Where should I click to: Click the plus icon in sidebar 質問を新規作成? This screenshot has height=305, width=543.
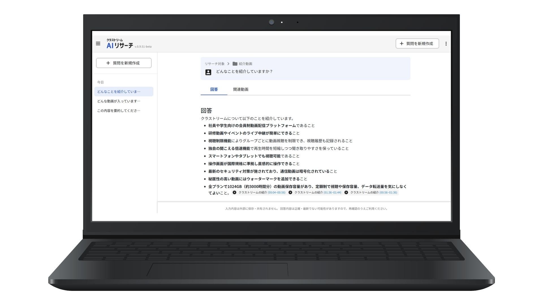(x=108, y=63)
